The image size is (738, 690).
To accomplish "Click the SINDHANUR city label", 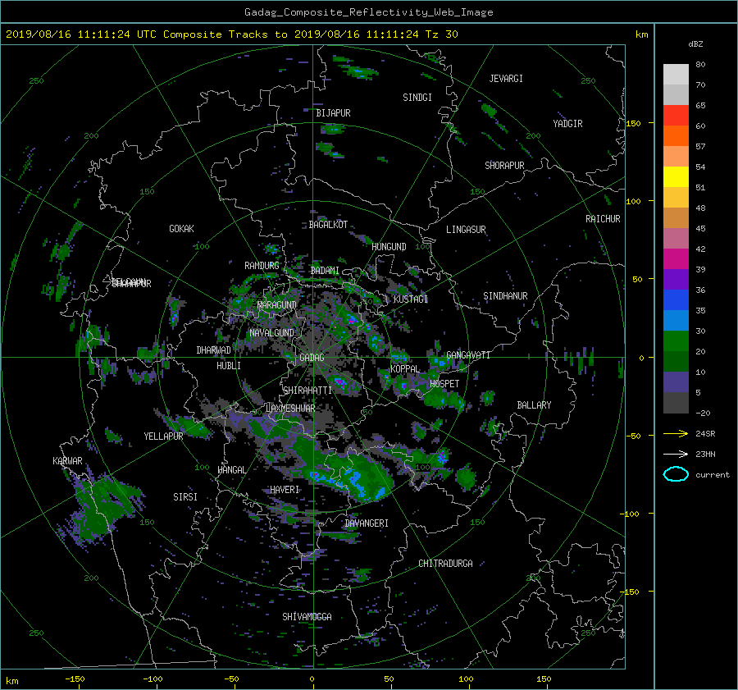I will (x=505, y=296).
